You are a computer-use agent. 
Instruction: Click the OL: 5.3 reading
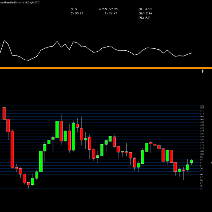144,18
